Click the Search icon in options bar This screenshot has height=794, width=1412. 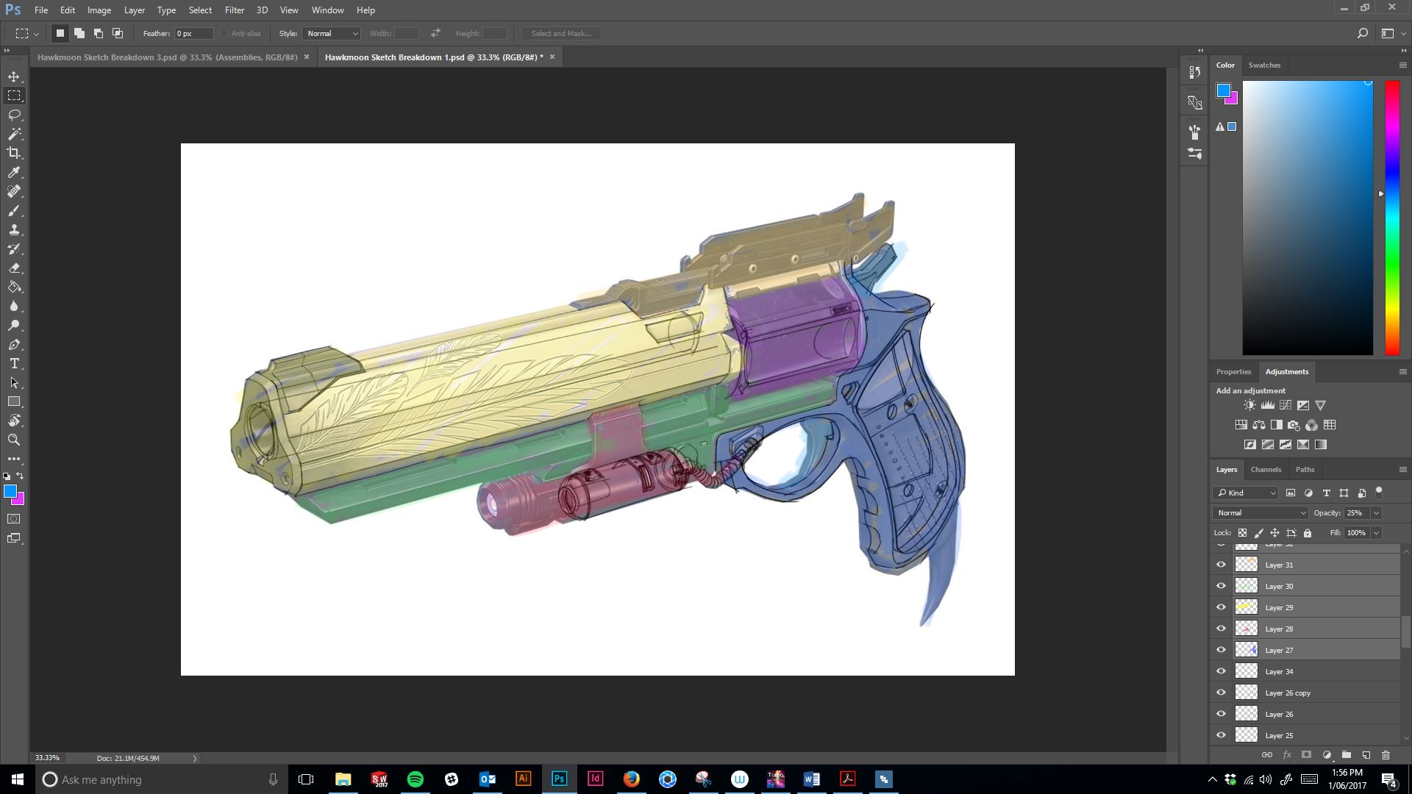point(1362,33)
